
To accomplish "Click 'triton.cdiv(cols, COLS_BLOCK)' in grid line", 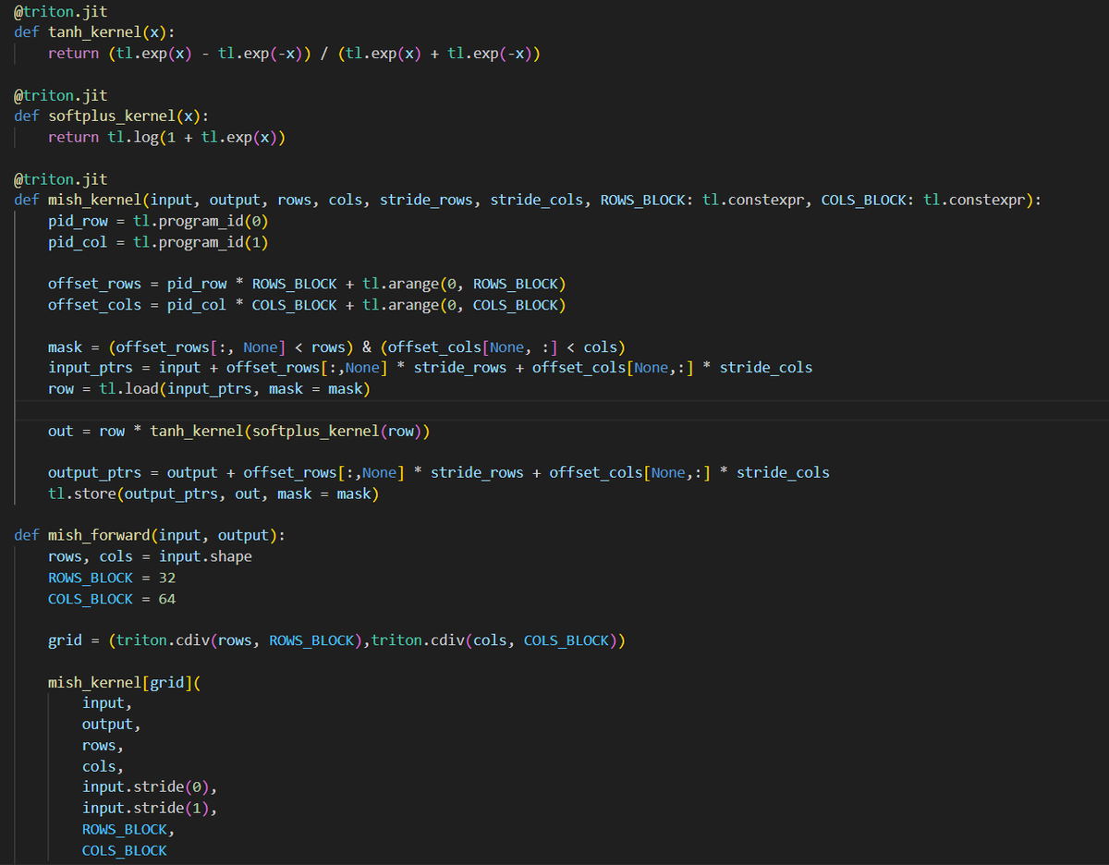I will [x=494, y=641].
